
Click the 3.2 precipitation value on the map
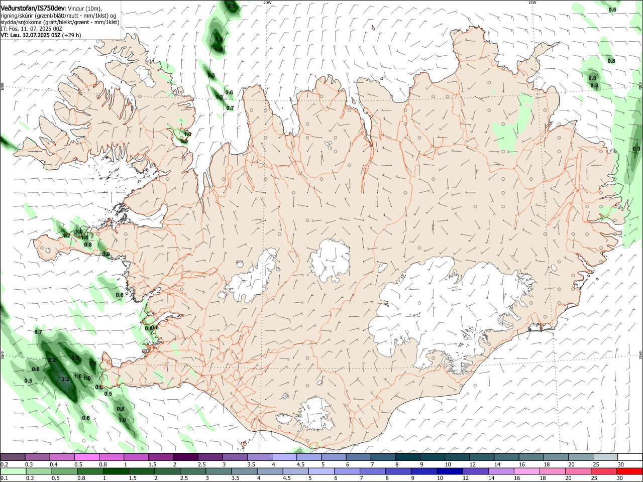pos(65,379)
